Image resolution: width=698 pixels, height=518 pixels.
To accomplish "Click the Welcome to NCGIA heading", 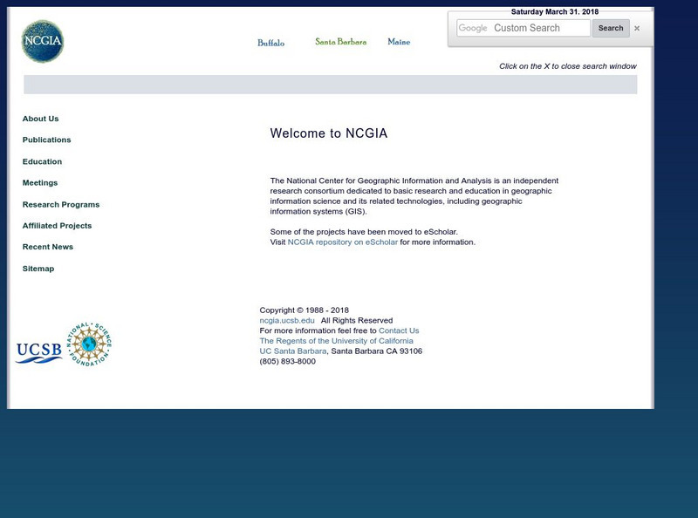I will click(x=329, y=133).
